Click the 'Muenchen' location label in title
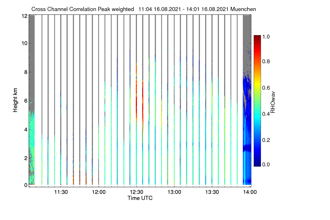Viewport: 330px width, 220px height. click(x=243, y=9)
